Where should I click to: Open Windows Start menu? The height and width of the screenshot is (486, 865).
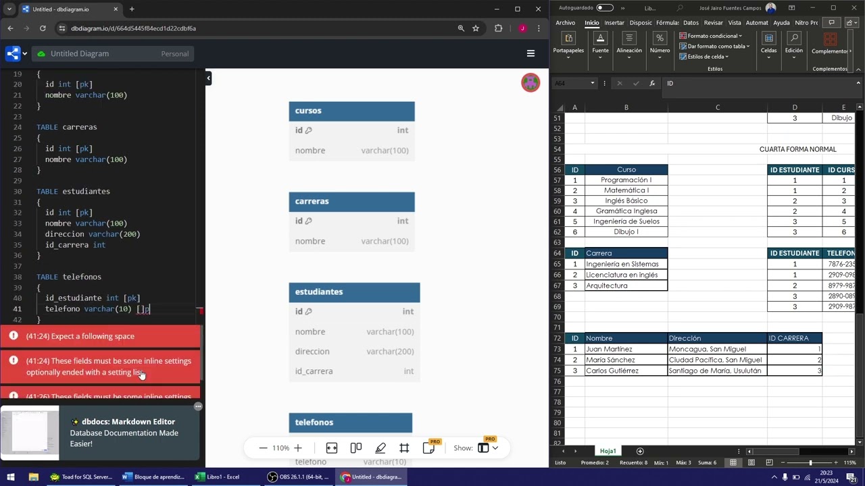pos(10,477)
